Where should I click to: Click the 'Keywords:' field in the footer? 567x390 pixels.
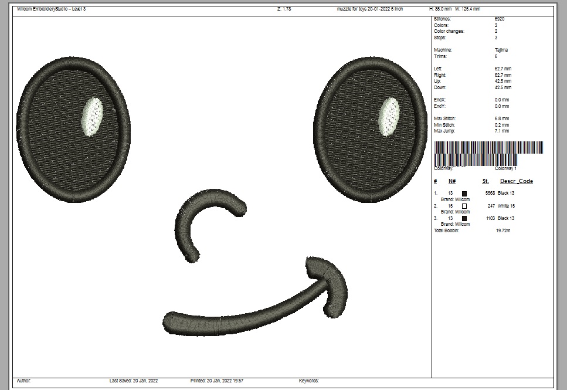pos(309,381)
